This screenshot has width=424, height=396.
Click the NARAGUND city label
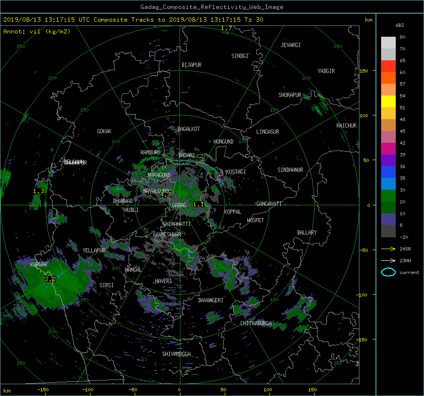(x=159, y=175)
